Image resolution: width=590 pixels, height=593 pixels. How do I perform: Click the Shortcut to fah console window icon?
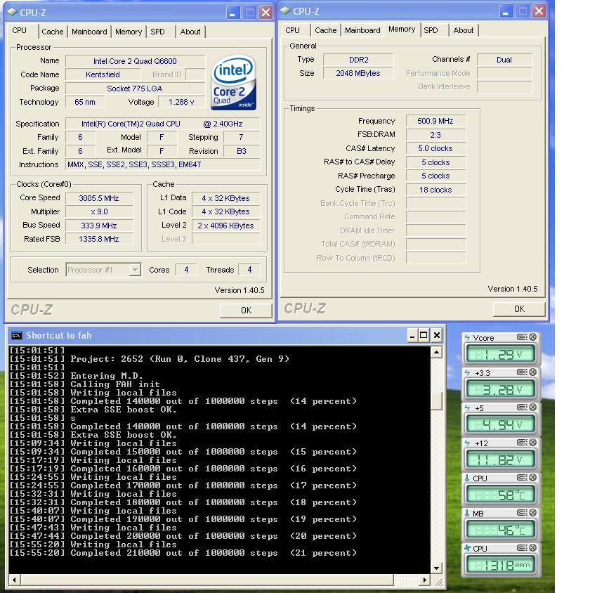(16, 335)
